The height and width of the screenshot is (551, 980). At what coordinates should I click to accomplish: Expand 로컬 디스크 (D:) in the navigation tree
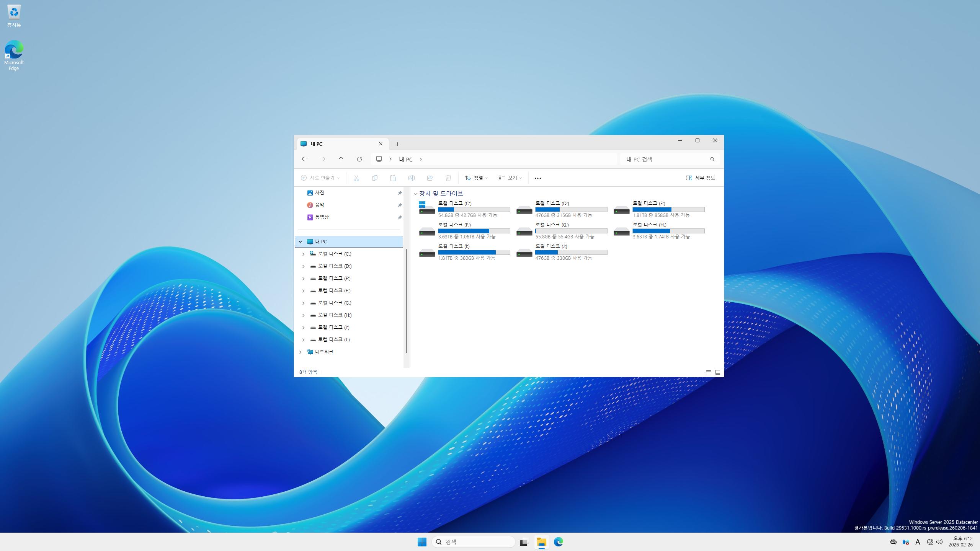coord(303,266)
